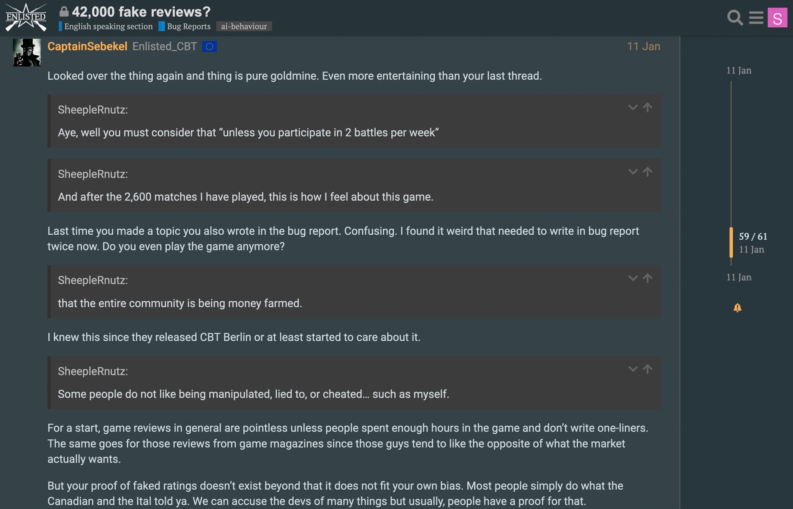Open the English speaking section category
The image size is (793, 509).
click(x=108, y=26)
